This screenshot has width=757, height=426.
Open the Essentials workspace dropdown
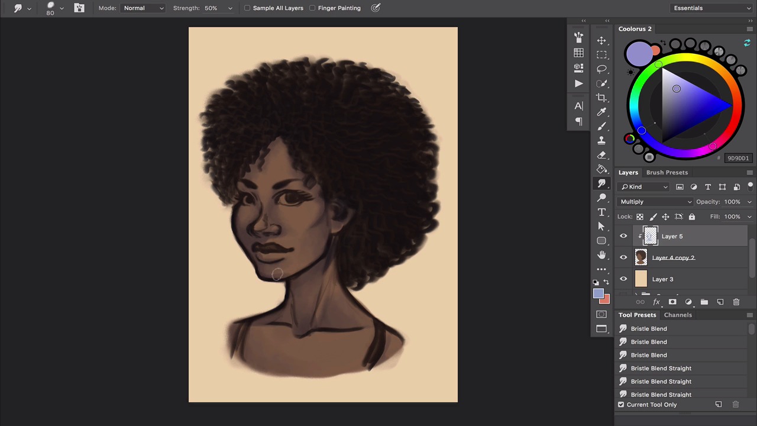[712, 8]
